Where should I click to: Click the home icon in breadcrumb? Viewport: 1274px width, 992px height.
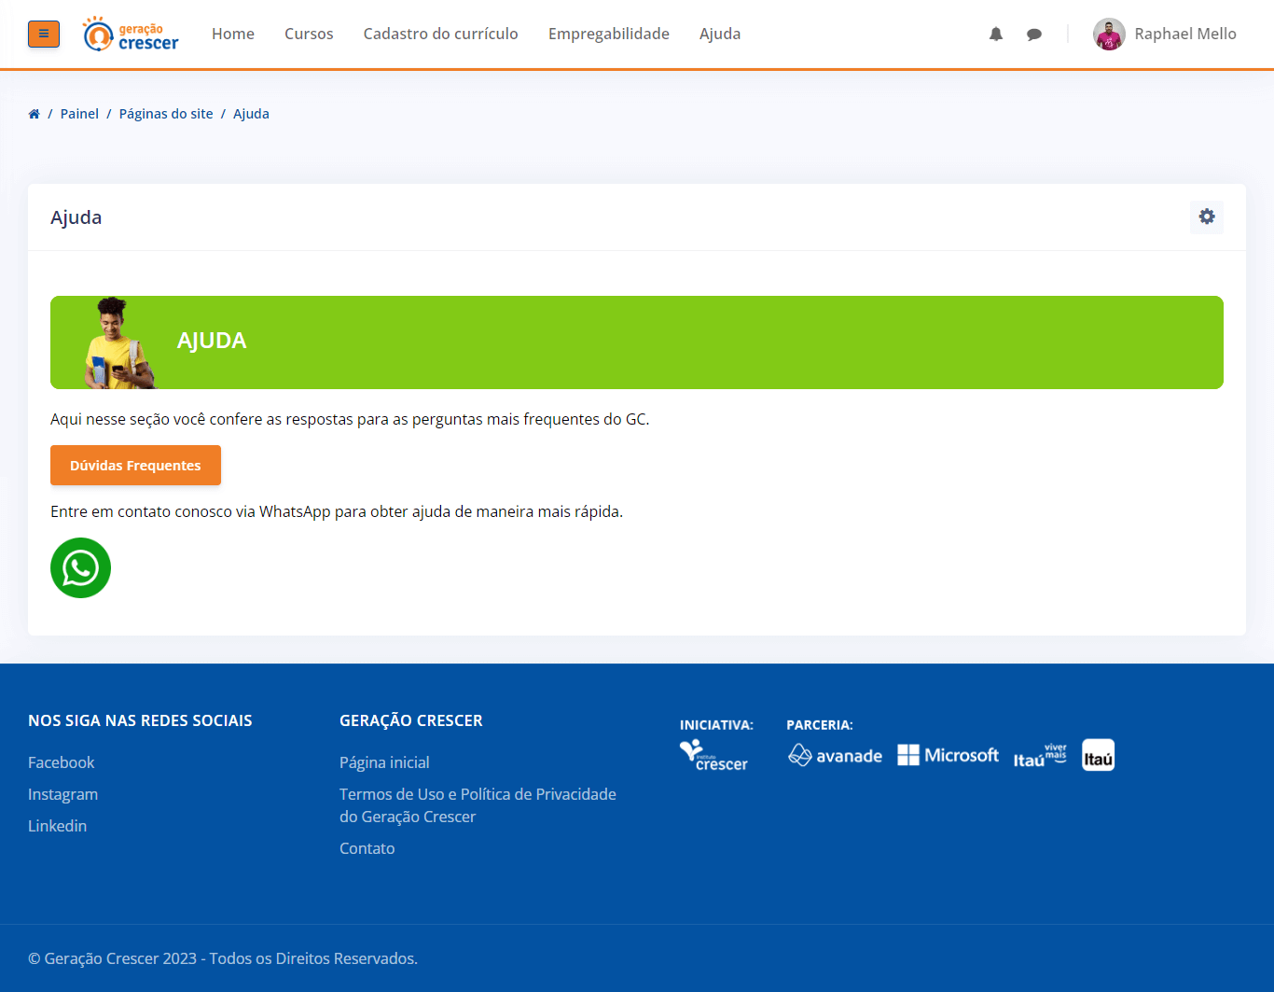tap(35, 114)
